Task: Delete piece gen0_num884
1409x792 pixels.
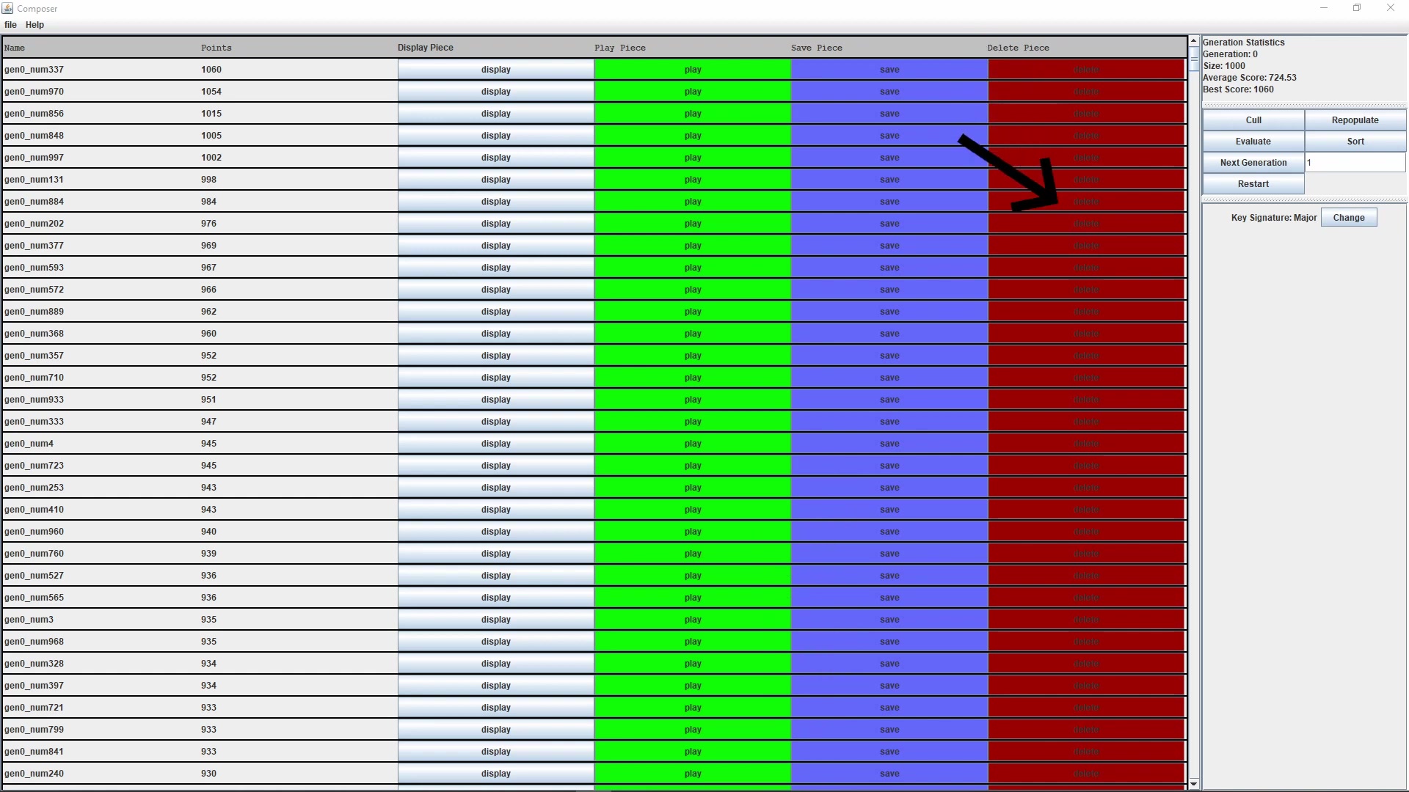Action: [1086, 202]
